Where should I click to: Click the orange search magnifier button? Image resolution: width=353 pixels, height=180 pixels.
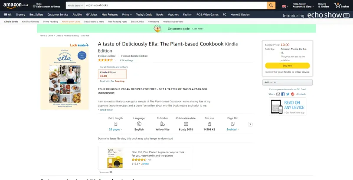[271, 5]
